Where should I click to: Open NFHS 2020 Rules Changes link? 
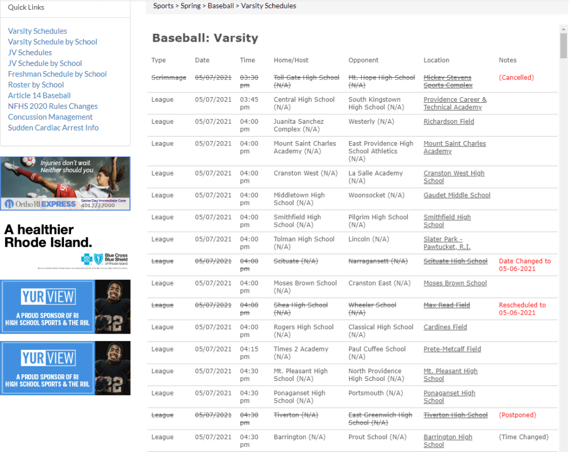click(53, 106)
